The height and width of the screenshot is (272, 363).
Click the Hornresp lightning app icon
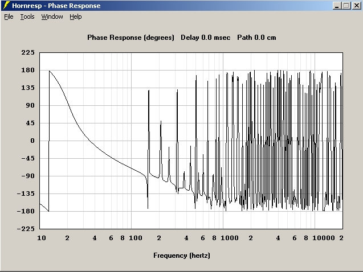tap(6, 5)
